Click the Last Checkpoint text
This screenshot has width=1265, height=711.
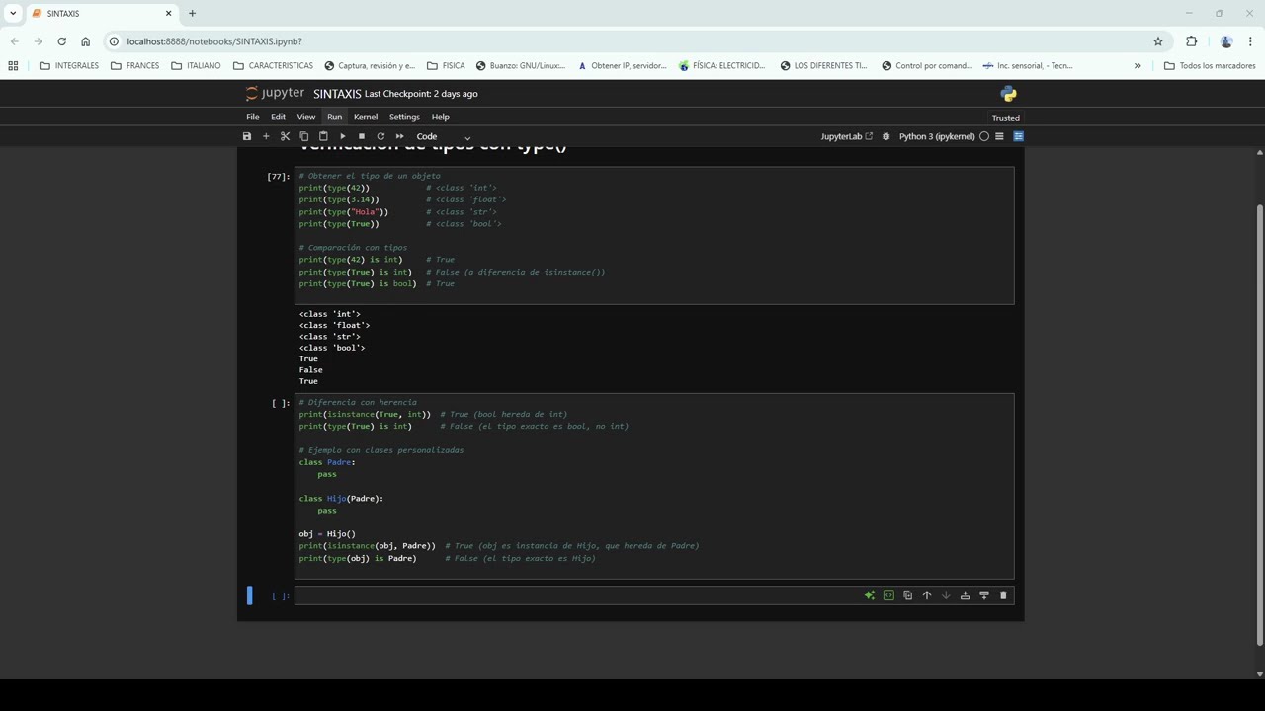click(x=421, y=94)
